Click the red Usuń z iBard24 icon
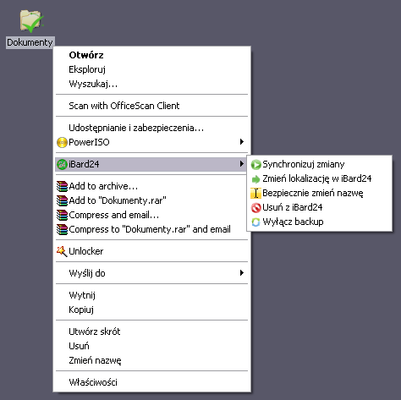401x400 pixels. click(255, 208)
